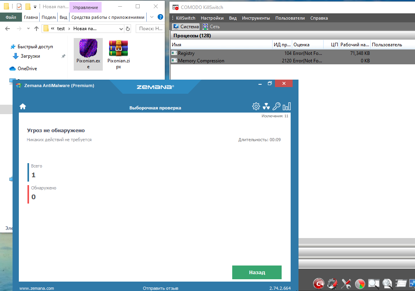The width and height of the screenshot is (415, 291).
Task: Go to the Zemana home screen
Action: 23,106
